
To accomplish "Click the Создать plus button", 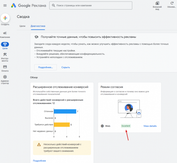I will (x=5, y=18).
